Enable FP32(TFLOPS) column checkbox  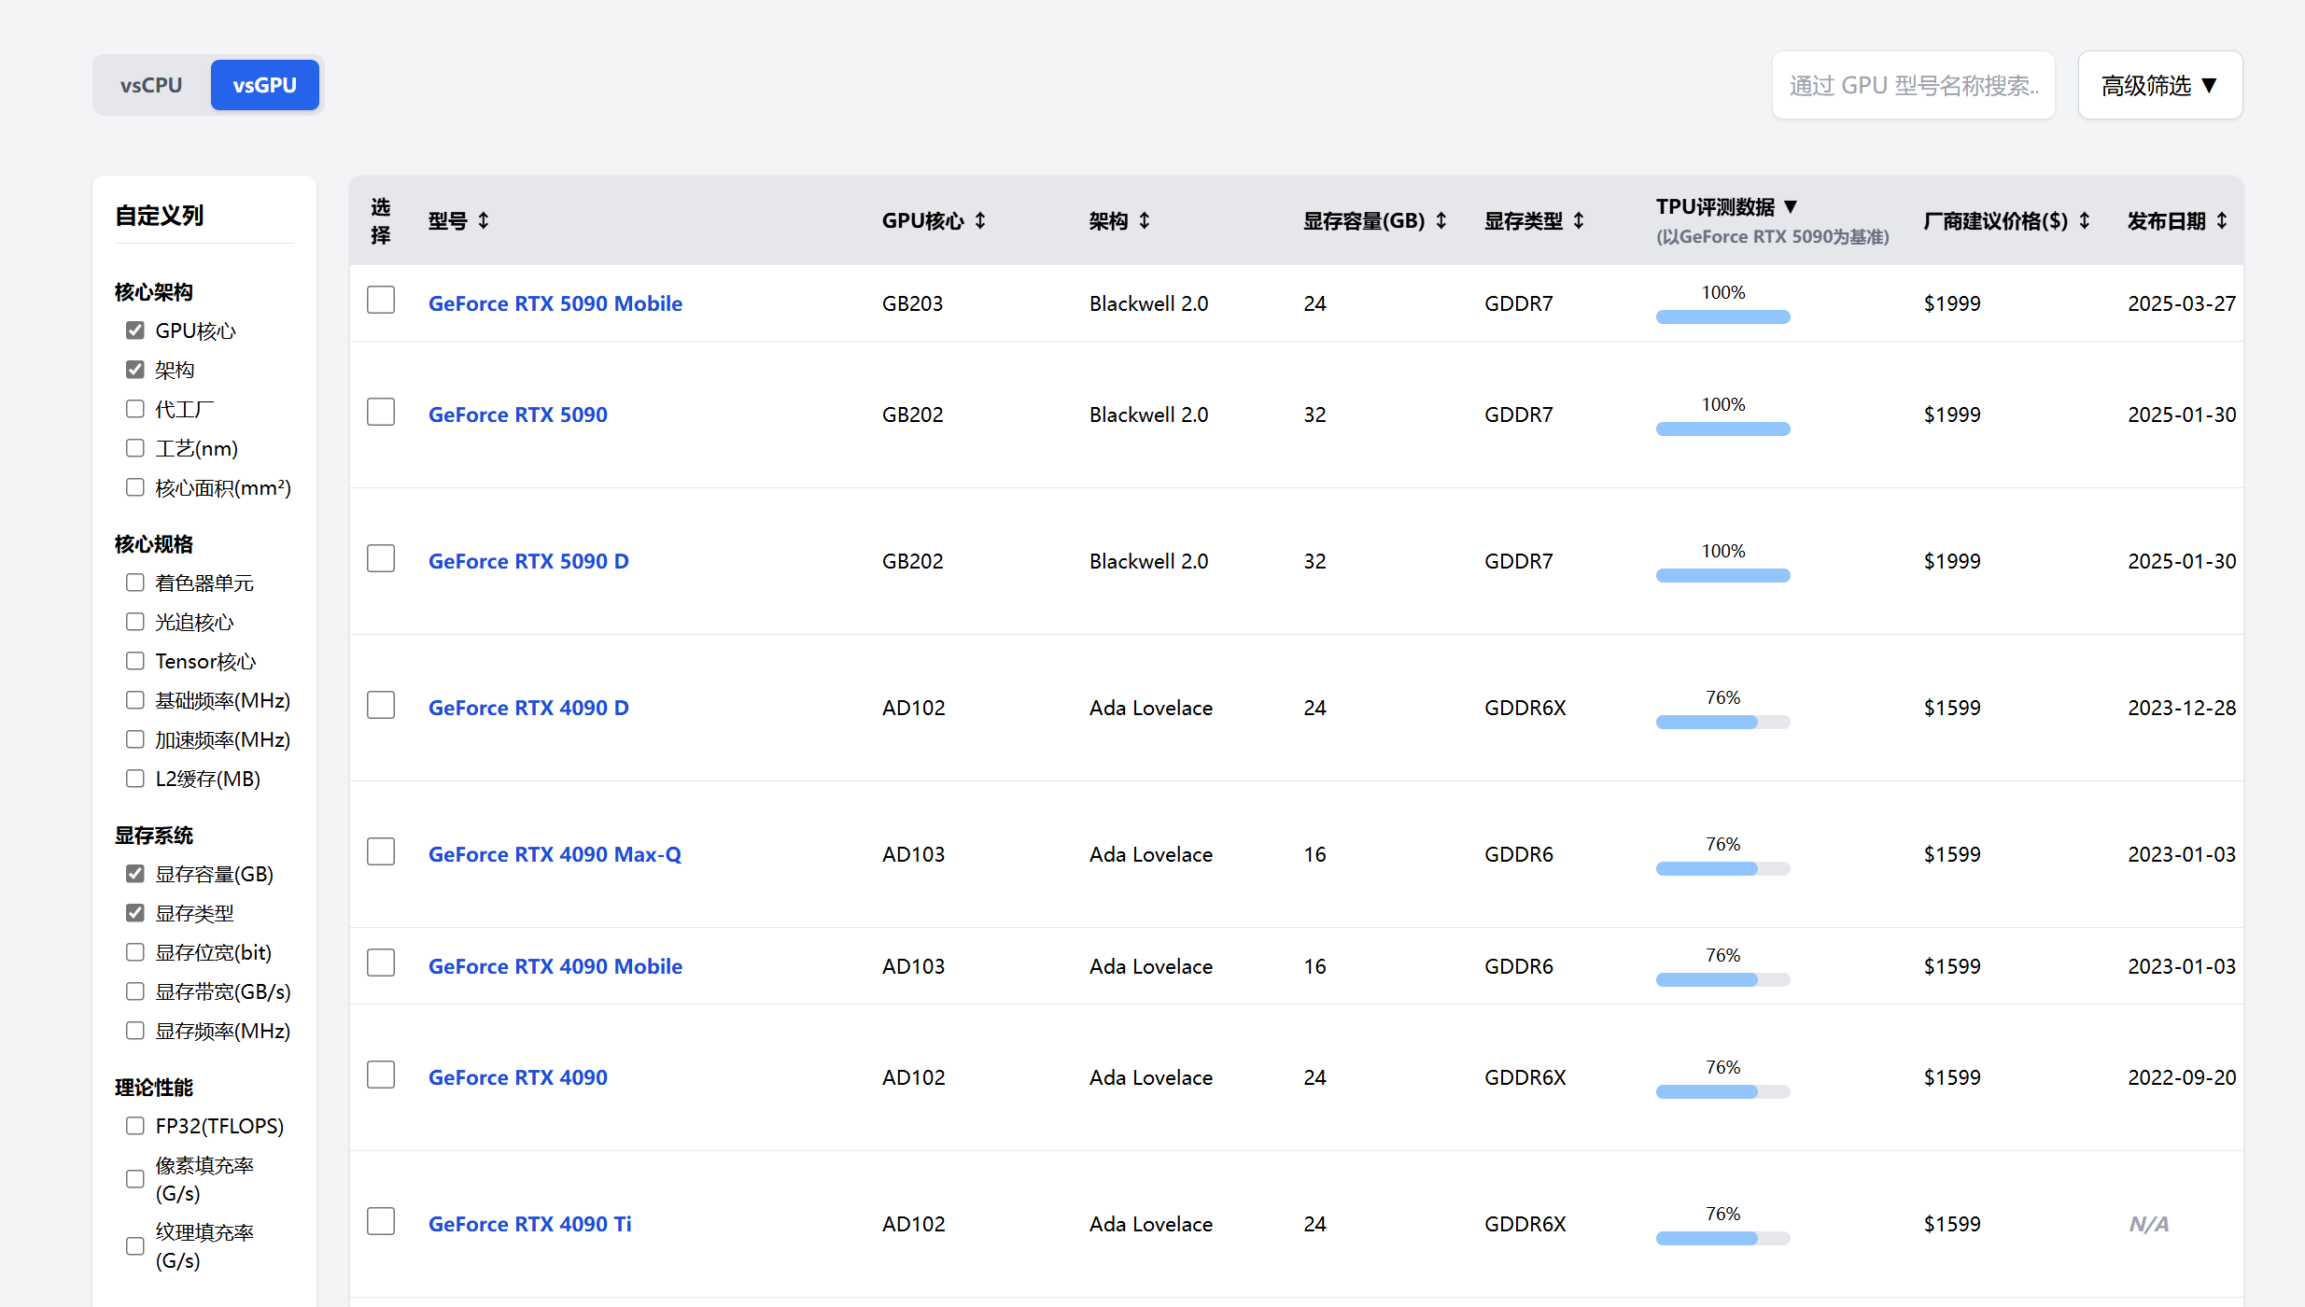pyautogui.click(x=135, y=1126)
